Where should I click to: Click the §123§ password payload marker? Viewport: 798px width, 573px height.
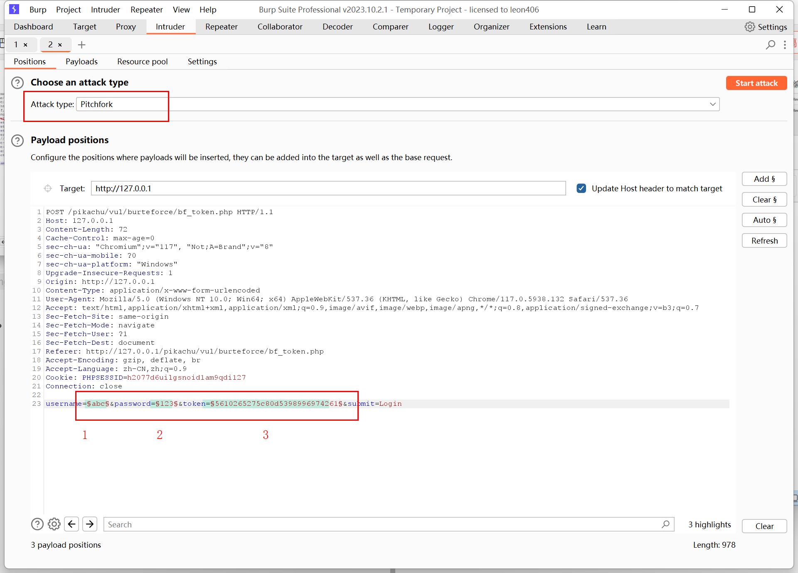pyautogui.click(x=166, y=404)
